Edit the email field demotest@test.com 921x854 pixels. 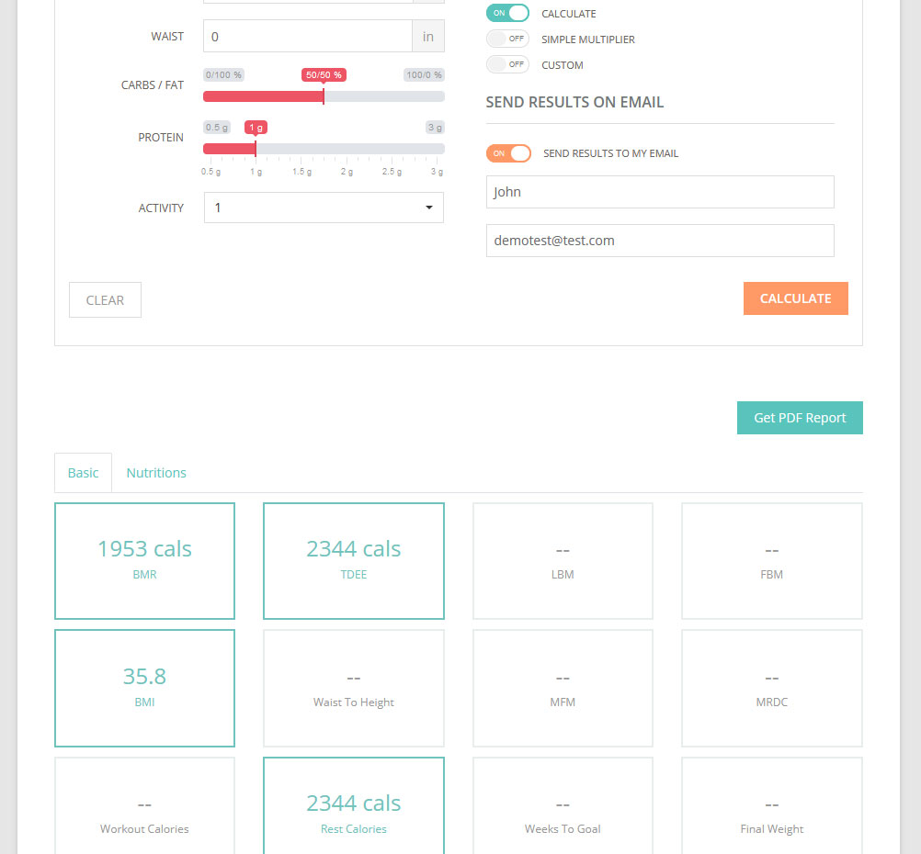(660, 241)
